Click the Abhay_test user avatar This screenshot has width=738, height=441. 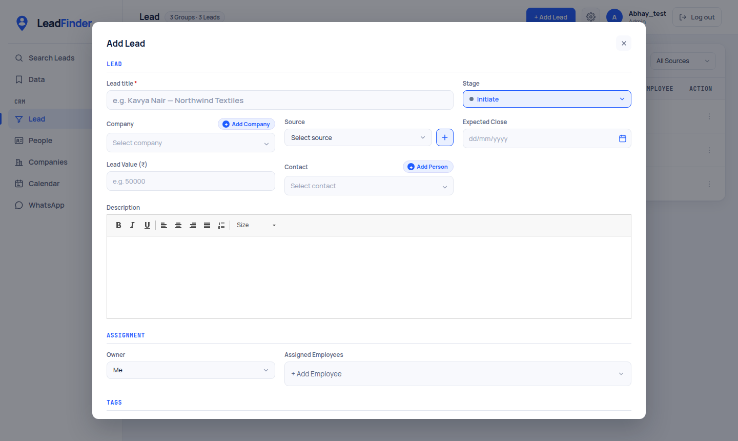[614, 17]
